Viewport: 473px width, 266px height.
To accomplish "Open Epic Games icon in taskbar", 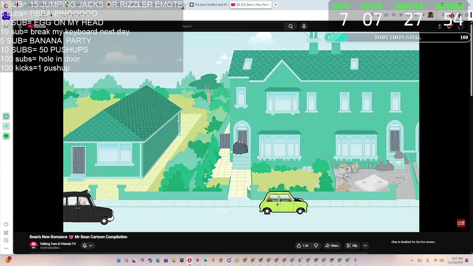I will tap(182, 260).
